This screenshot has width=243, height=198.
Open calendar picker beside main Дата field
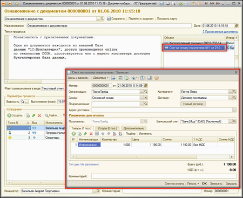click(237, 26)
